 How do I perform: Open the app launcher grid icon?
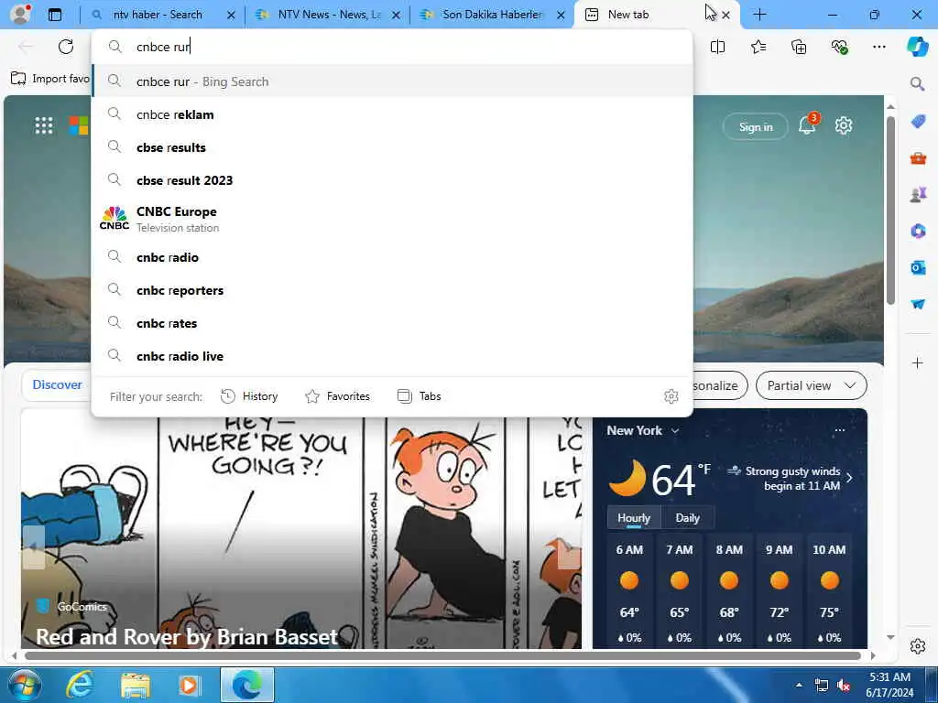[44, 125]
